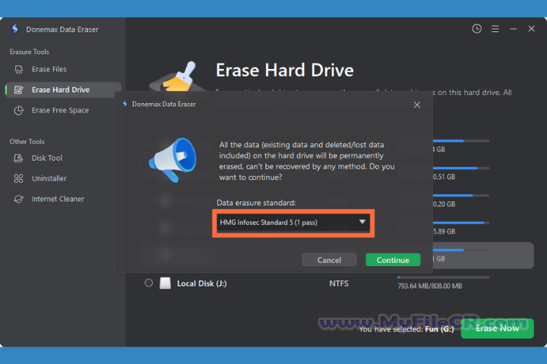Click the Erase Files shredder icon
Image resolution: width=547 pixels, height=364 pixels.
coord(18,69)
